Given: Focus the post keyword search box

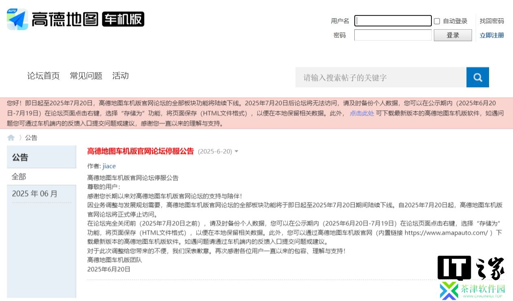Looking at the screenshot, I should (x=381, y=77).
